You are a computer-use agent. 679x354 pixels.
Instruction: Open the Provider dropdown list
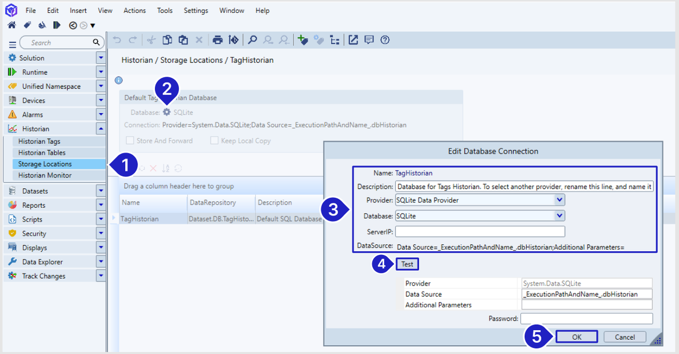point(559,200)
